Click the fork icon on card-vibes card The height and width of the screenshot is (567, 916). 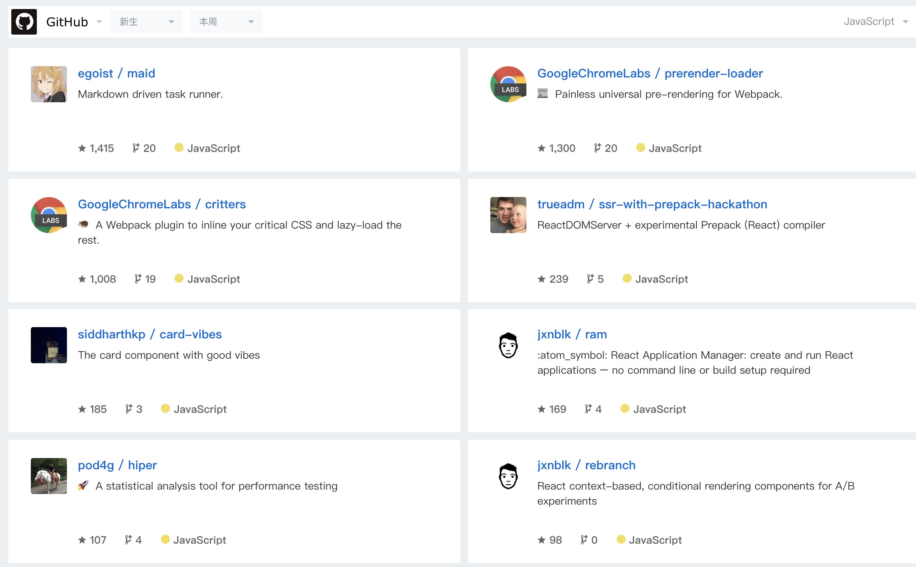(x=129, y=409)
